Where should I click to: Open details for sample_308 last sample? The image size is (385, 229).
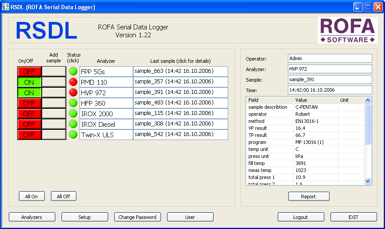click(x=181, y=124)
